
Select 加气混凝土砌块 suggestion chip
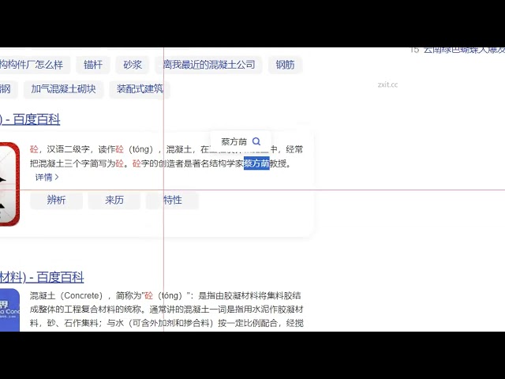pos(63,89)
